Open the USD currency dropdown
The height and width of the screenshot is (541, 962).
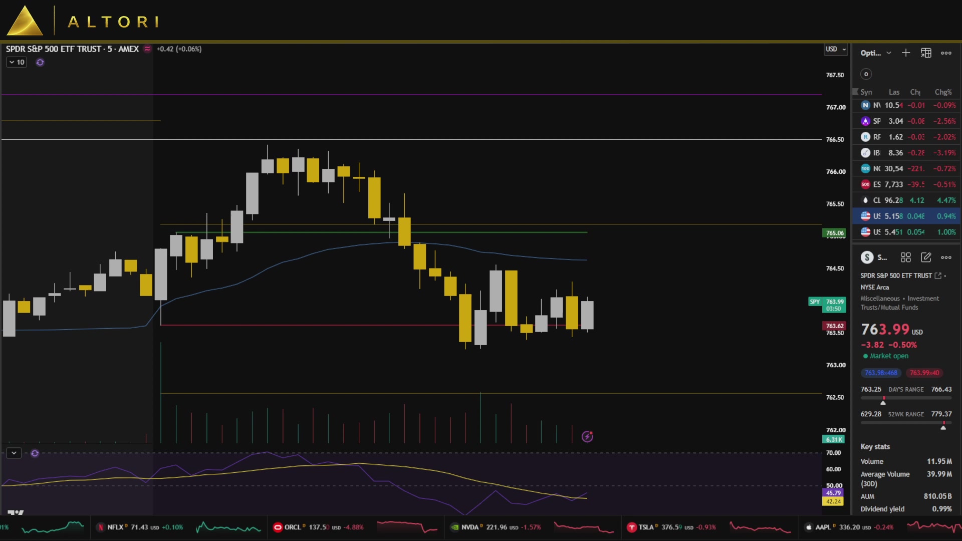click(836, 49)
